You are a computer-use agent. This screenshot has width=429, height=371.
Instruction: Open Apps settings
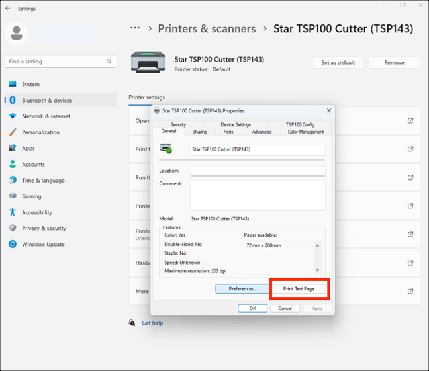tap(61, 148)
